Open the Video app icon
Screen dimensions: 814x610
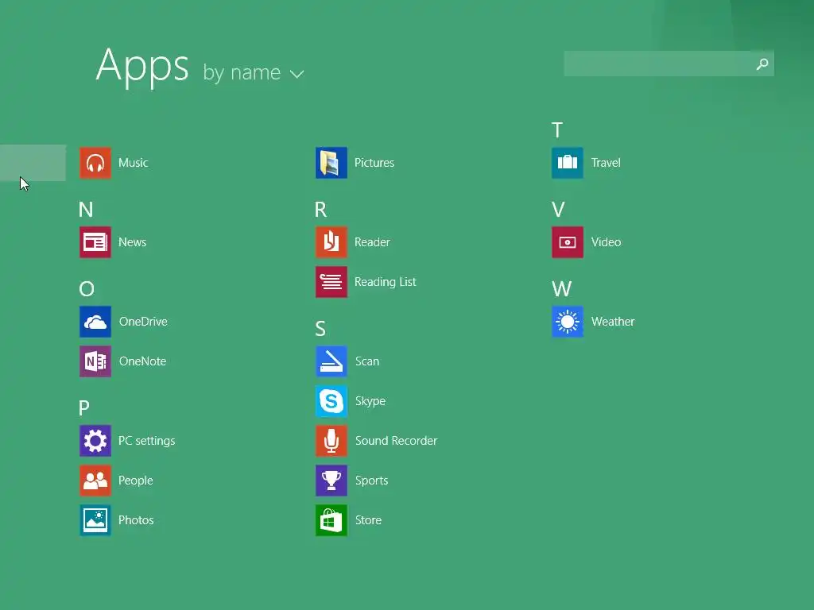(x=568, y=242)
